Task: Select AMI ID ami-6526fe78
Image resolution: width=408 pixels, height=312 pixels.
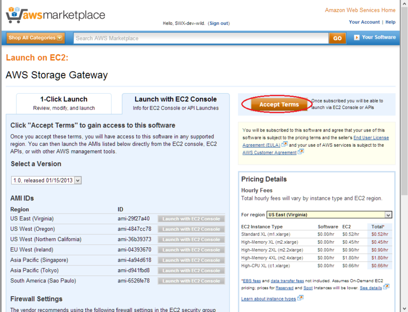Action: pyautogui.click(x=134, y=281)
